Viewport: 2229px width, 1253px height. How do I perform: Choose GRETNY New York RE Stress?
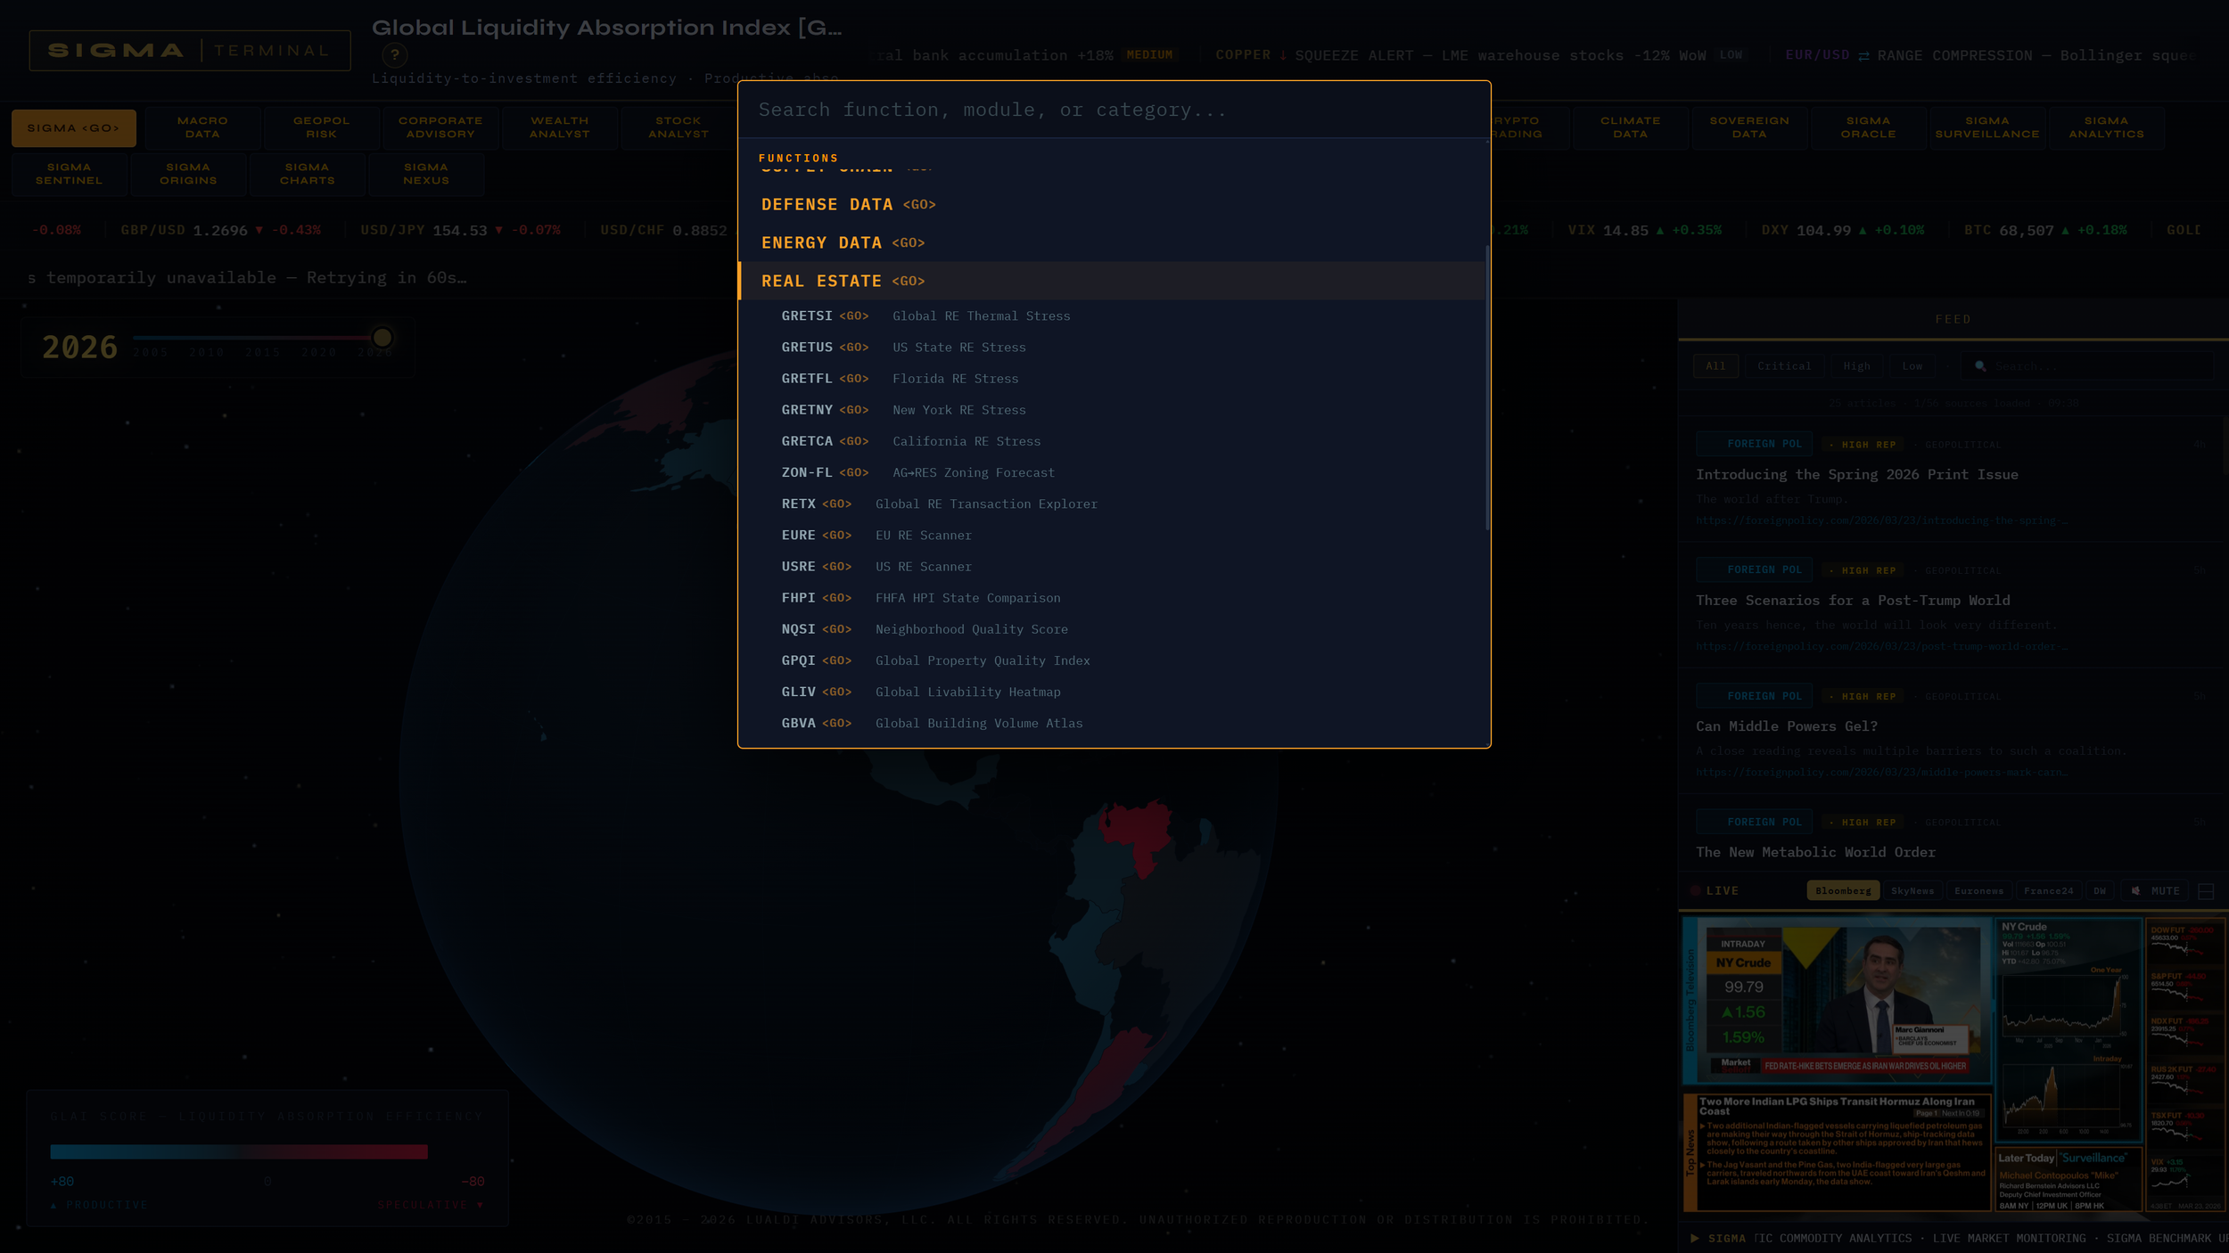(1112, 410)
